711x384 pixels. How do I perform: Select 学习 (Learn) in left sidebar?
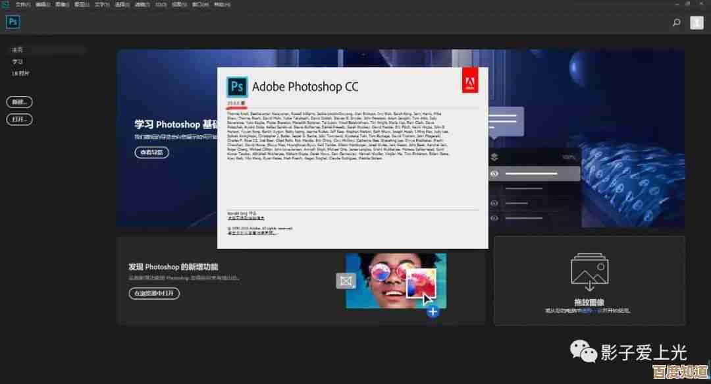(x=17, y=61)
